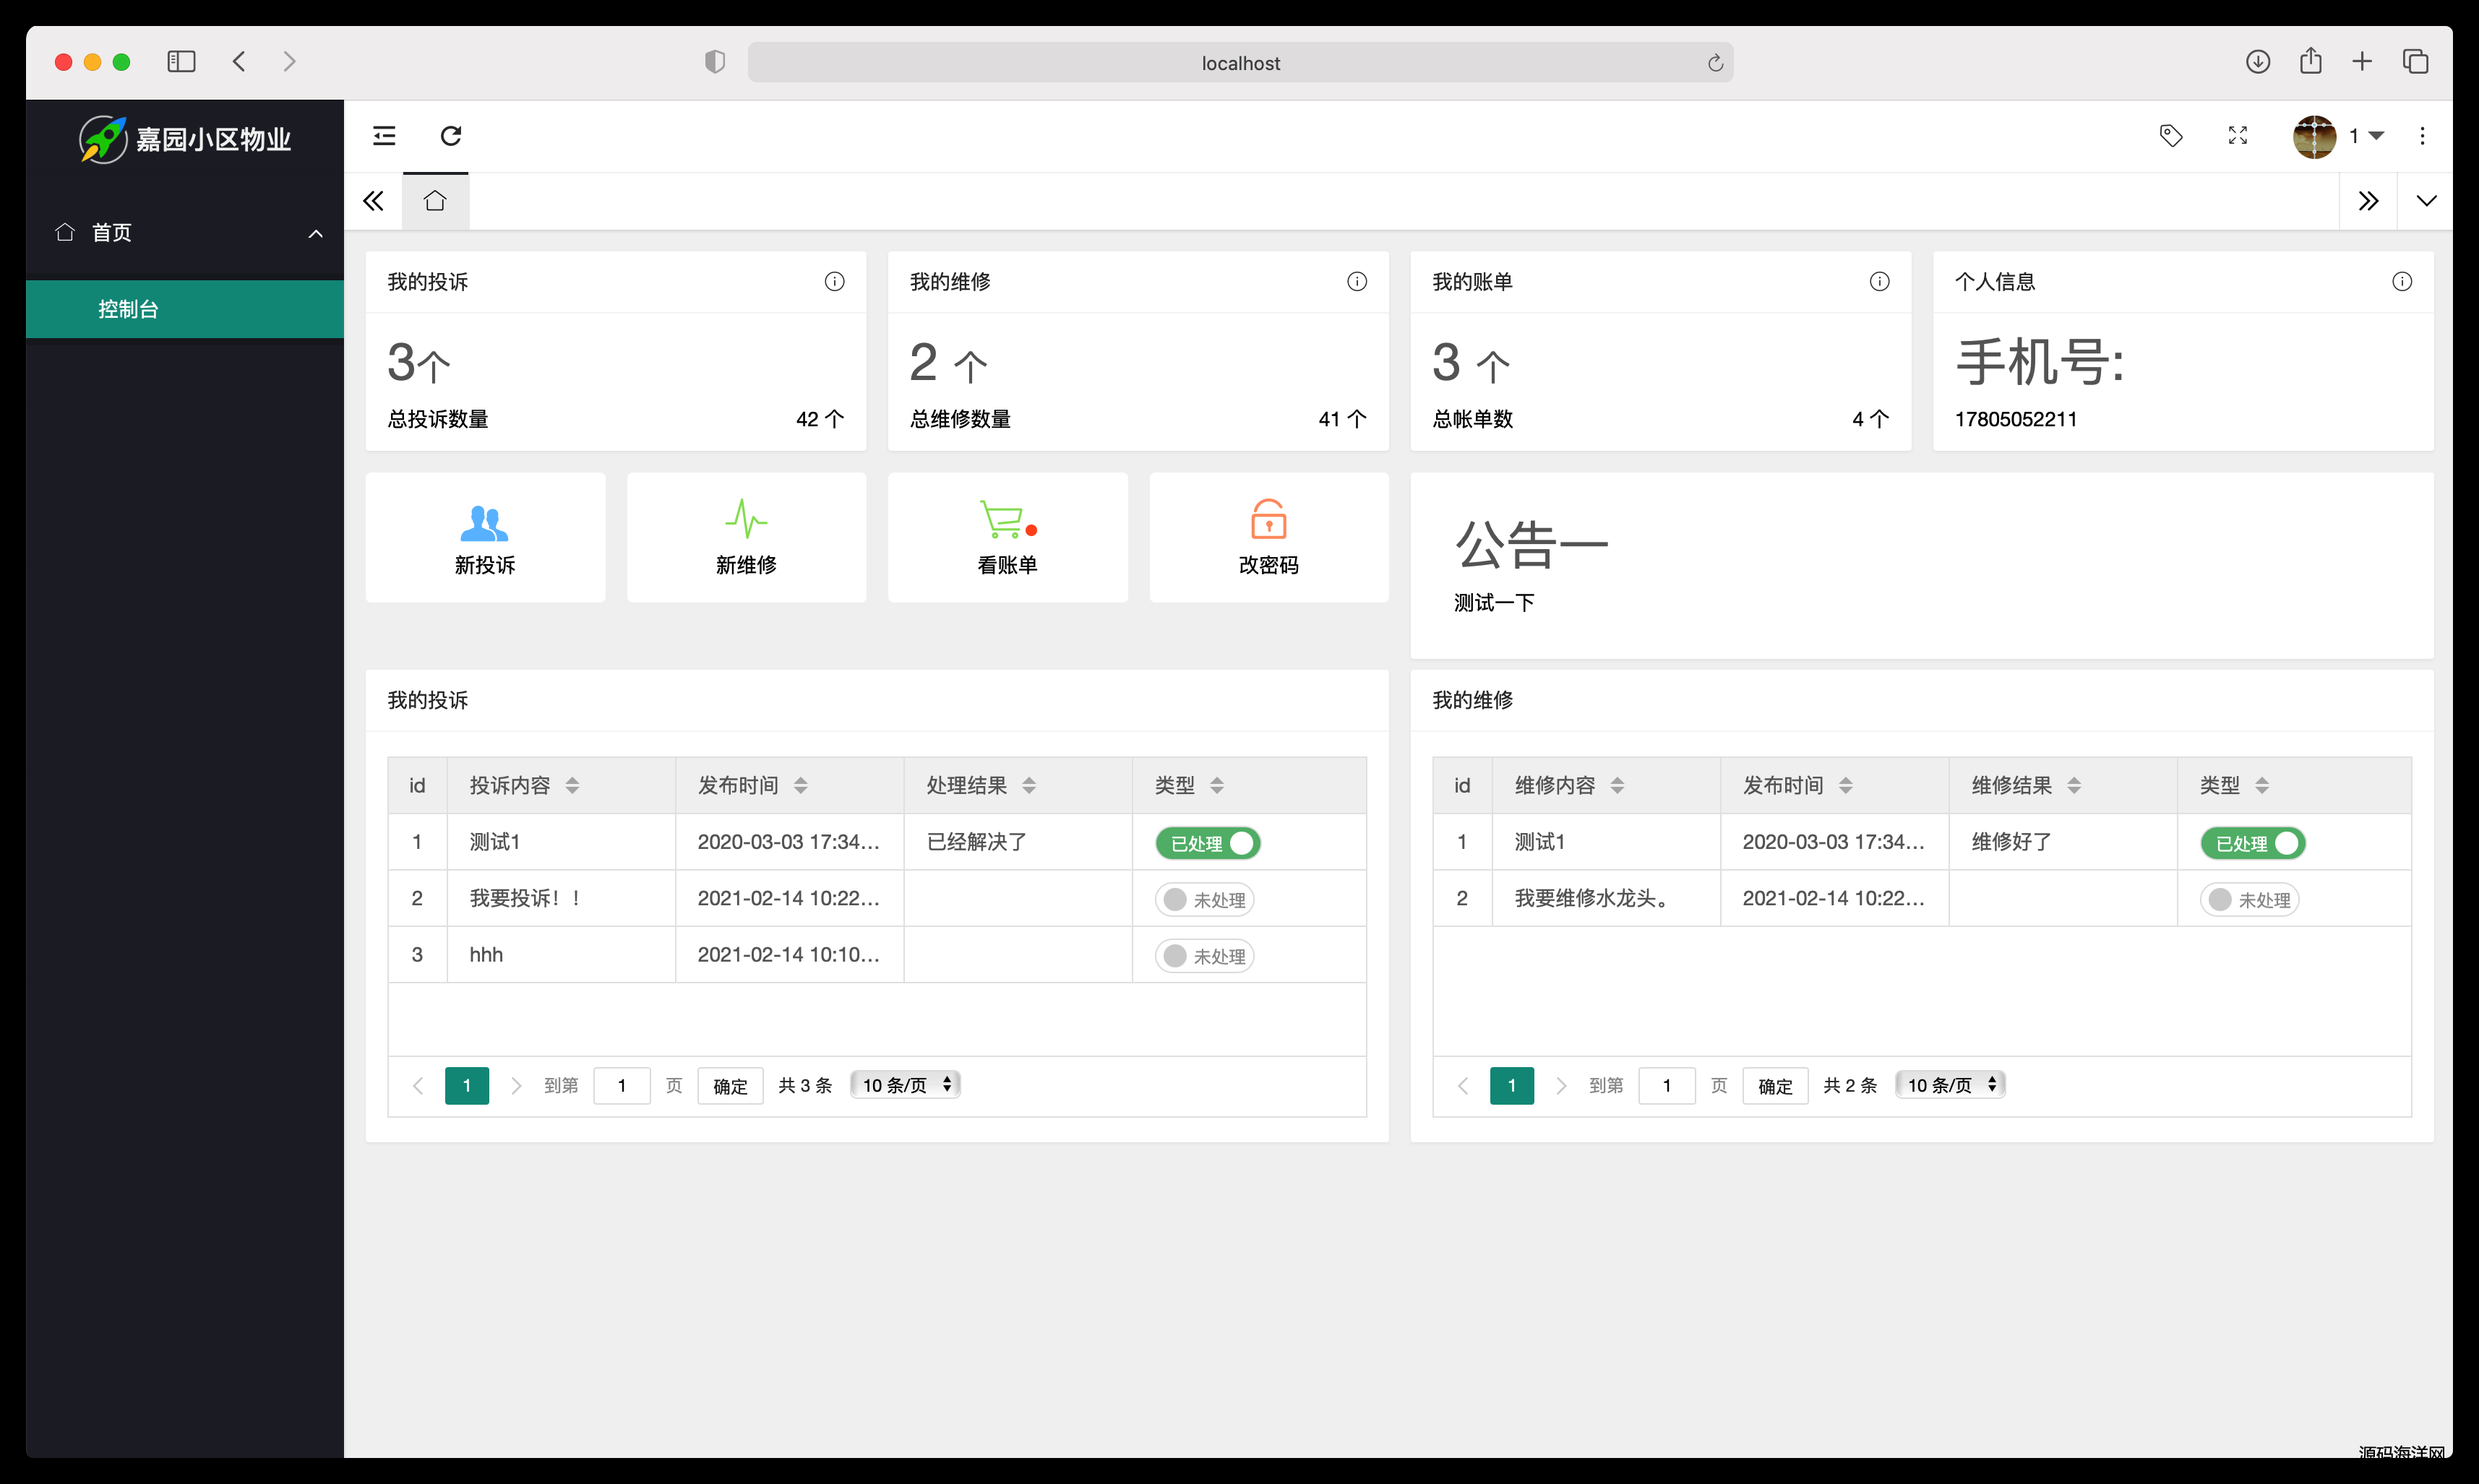Collapse the sidebar menu with the hamburger icon
This screenshot has width=2479, height=1484.
click(x=384, y=136)
